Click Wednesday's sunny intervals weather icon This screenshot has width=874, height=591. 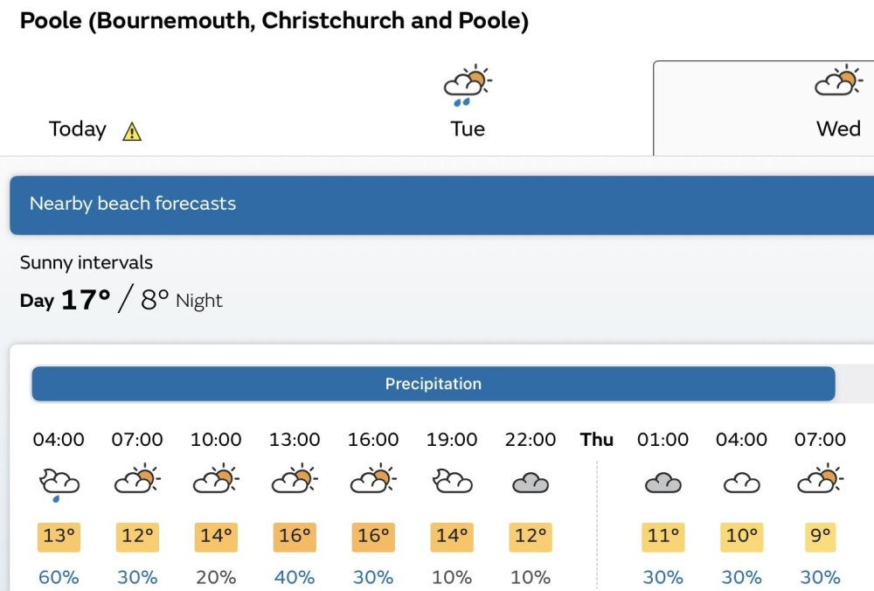(x=838, y=81)
